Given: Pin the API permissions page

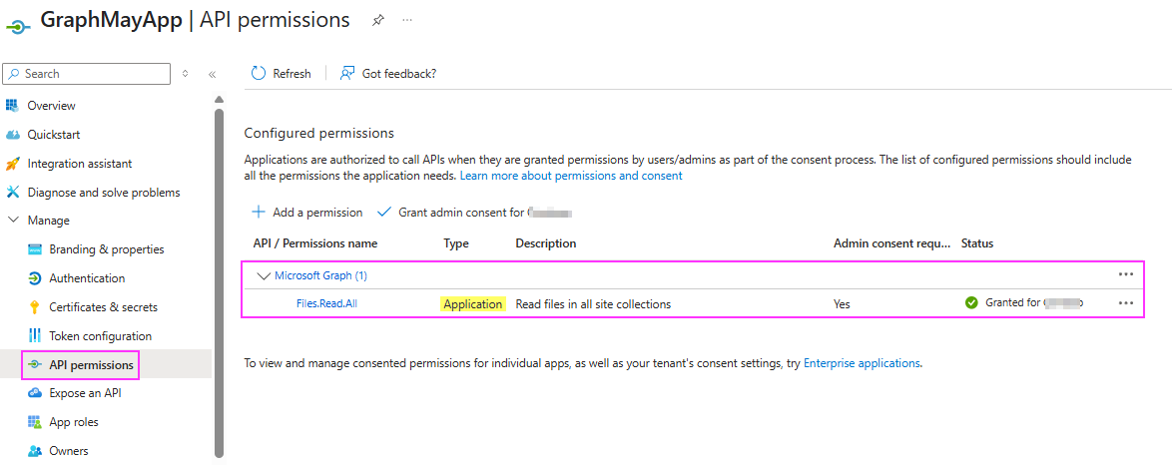Looking at the screenshot, I should pyautogui.click(x=378, y=20).
